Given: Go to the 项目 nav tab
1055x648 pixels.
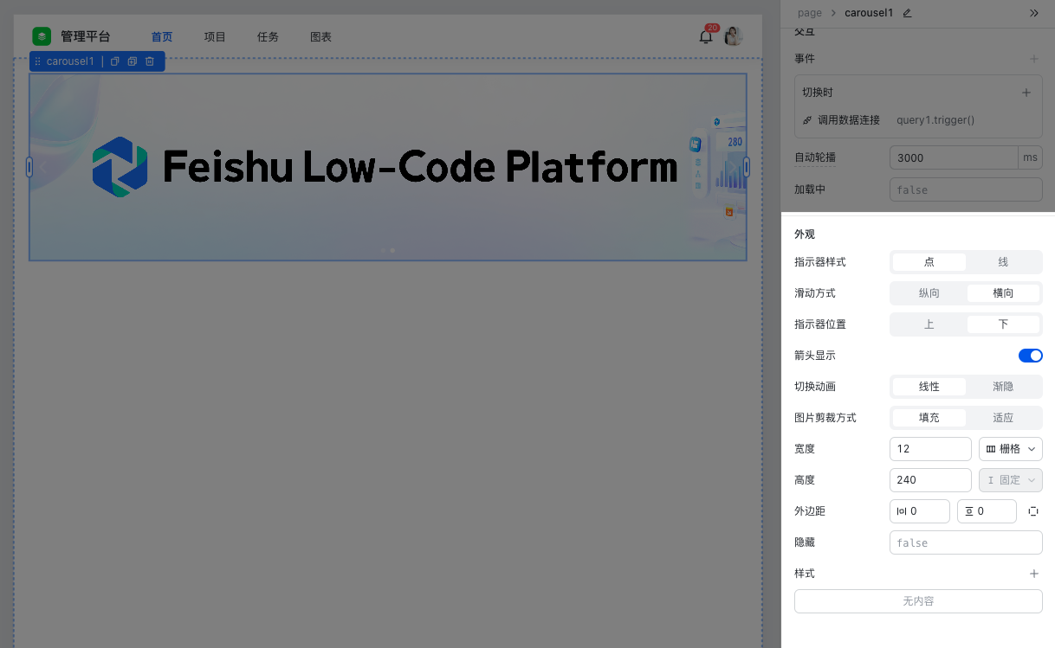Looking at the screenshot, I should click(x=215, y=37).
